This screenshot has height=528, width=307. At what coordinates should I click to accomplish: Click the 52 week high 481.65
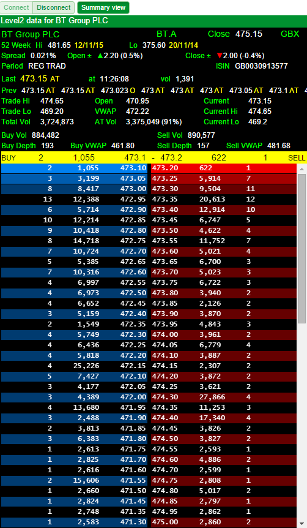pyautogui.click(x=59, y=45)
